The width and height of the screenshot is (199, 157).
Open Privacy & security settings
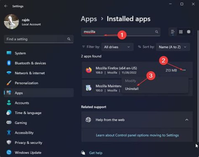(x=39, y=143)
